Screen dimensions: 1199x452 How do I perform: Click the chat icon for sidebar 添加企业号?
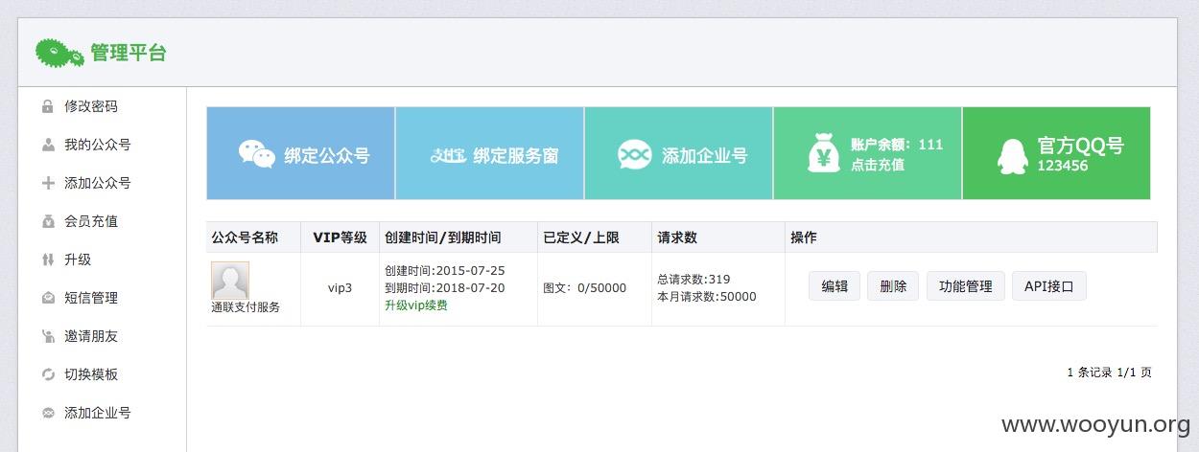[x=48, y=413]
